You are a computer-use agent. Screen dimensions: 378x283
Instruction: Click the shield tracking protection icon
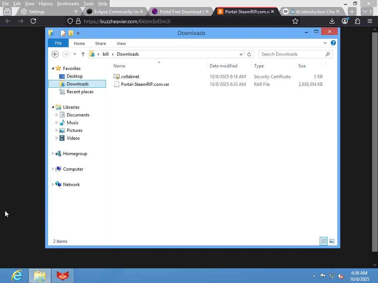pyautogui.click(x=70, y=21)
